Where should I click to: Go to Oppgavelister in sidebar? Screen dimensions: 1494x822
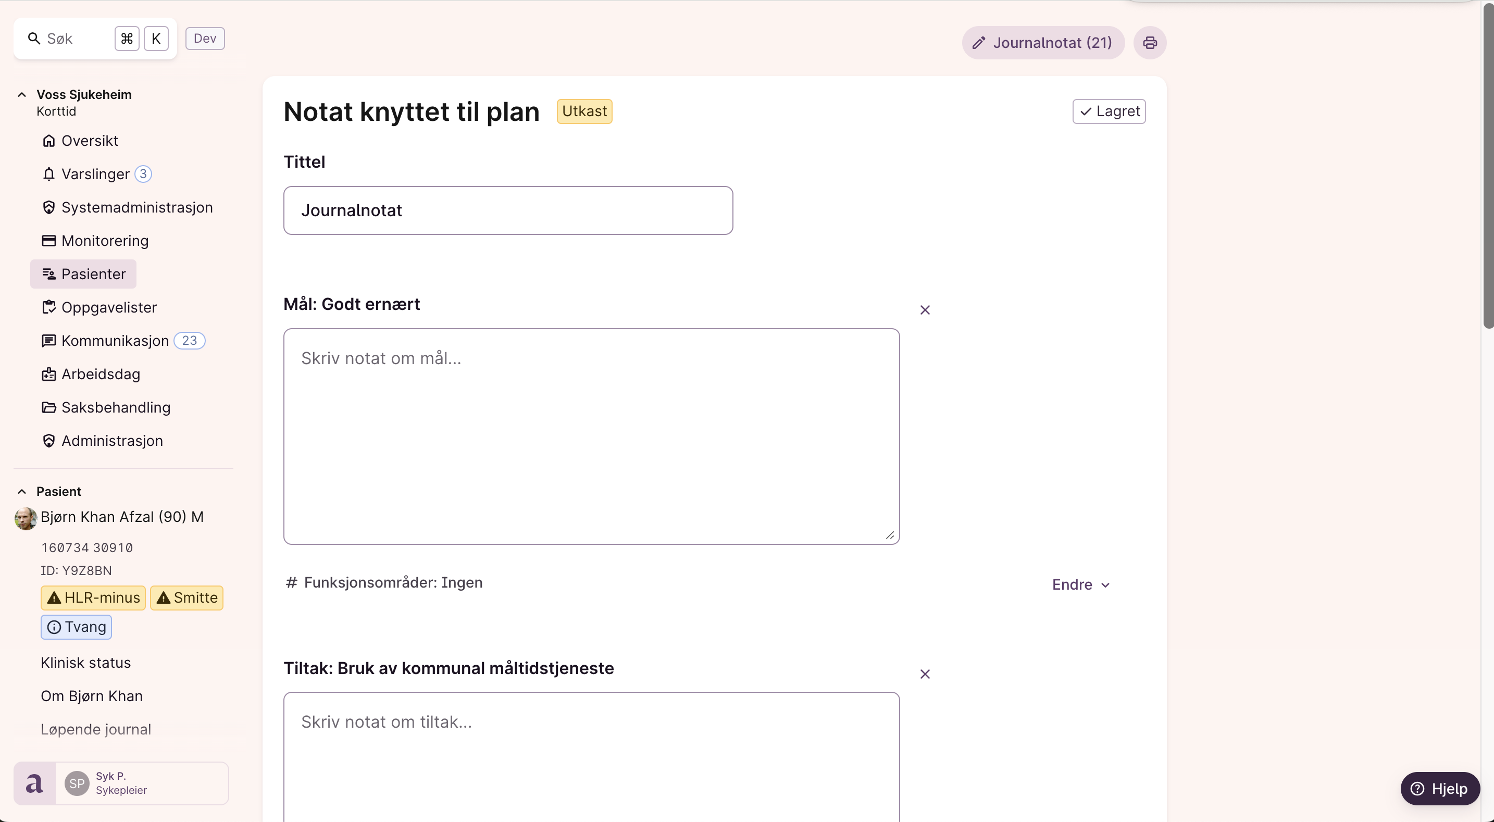[x=108, y=307]
